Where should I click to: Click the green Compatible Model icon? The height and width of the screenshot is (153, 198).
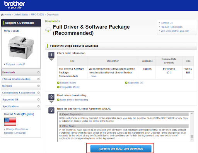[58, 87]
